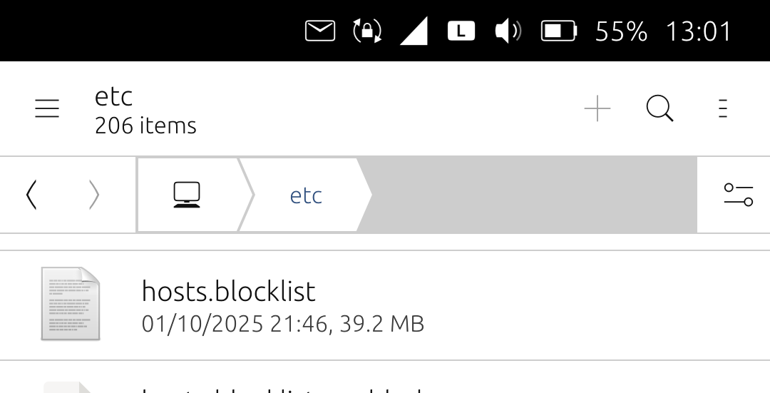Toggle the rotation lock indicator
Image resolution: width=770 pixels, height=393 pixels.
[367, 31]
